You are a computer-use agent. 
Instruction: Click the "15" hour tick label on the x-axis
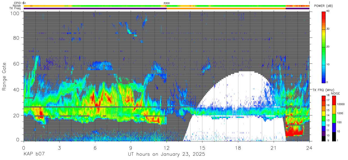tap(202, 148)
